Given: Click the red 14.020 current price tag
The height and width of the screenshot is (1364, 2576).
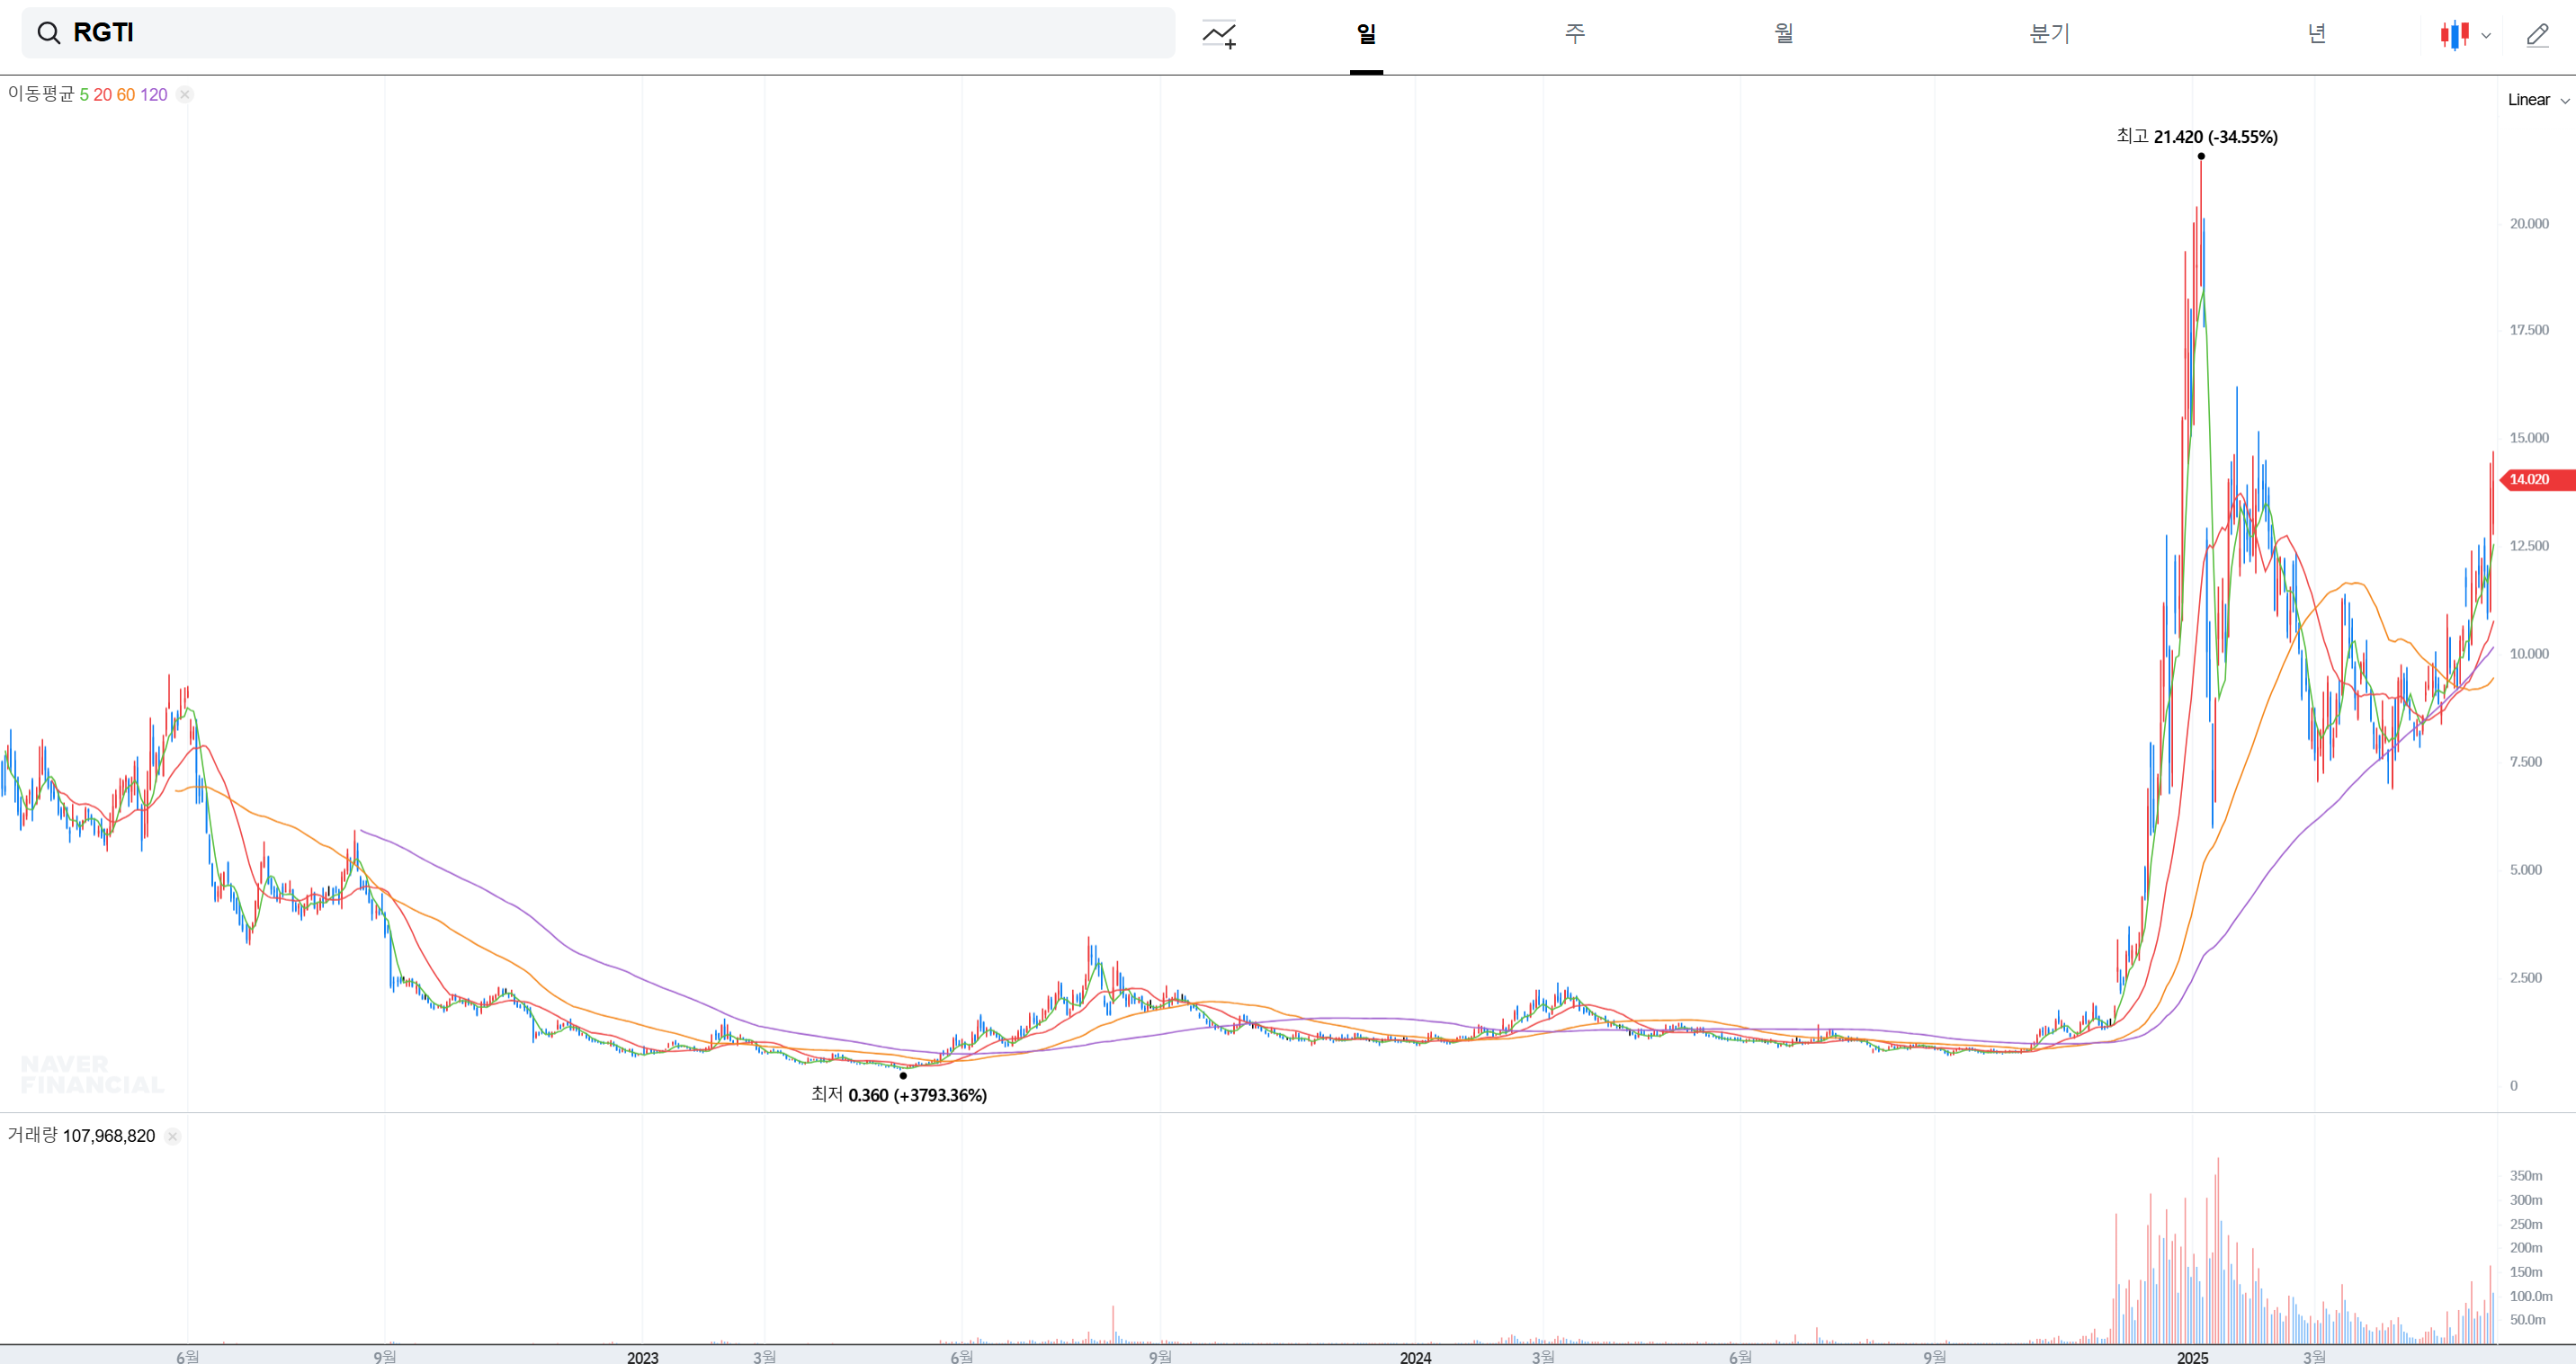Looking at the screenshot, I should 2533,480.
